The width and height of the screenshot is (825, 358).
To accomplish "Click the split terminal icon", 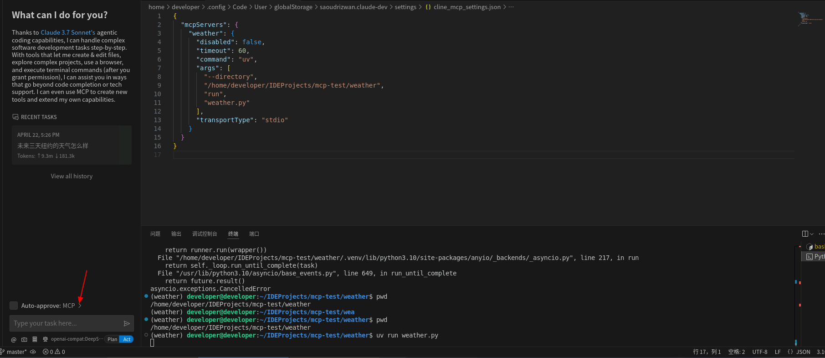I will click(x=805, y=234).
